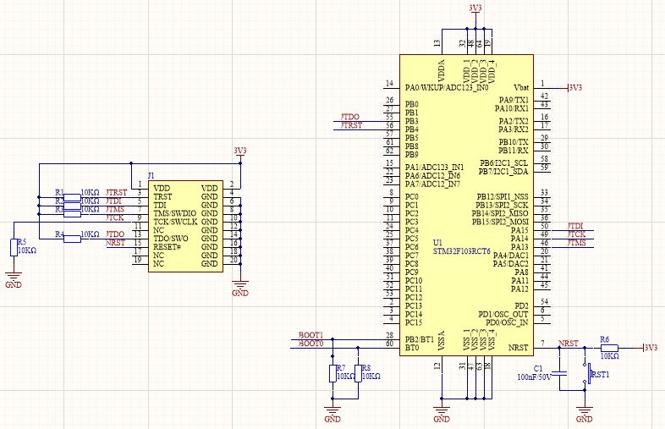665x429 pixels.
Task: Click the BOOT1 net label
Action: tap(311, 335)
